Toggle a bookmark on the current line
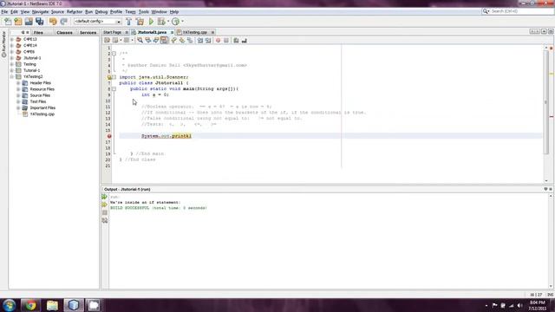This screenshot has width=555, height=312. coord(190,41)
